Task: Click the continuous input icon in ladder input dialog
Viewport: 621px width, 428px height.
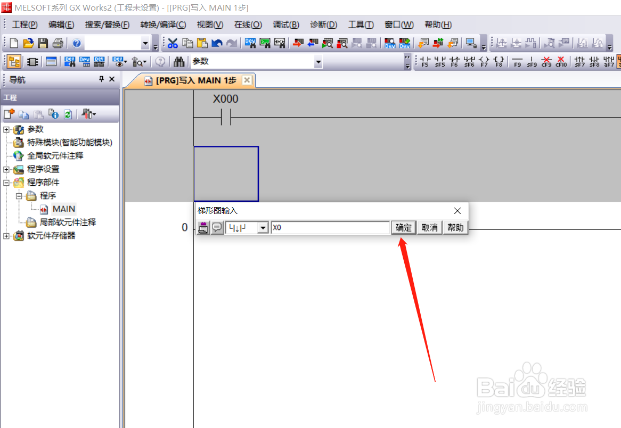Action: click(x=203, y=227)
